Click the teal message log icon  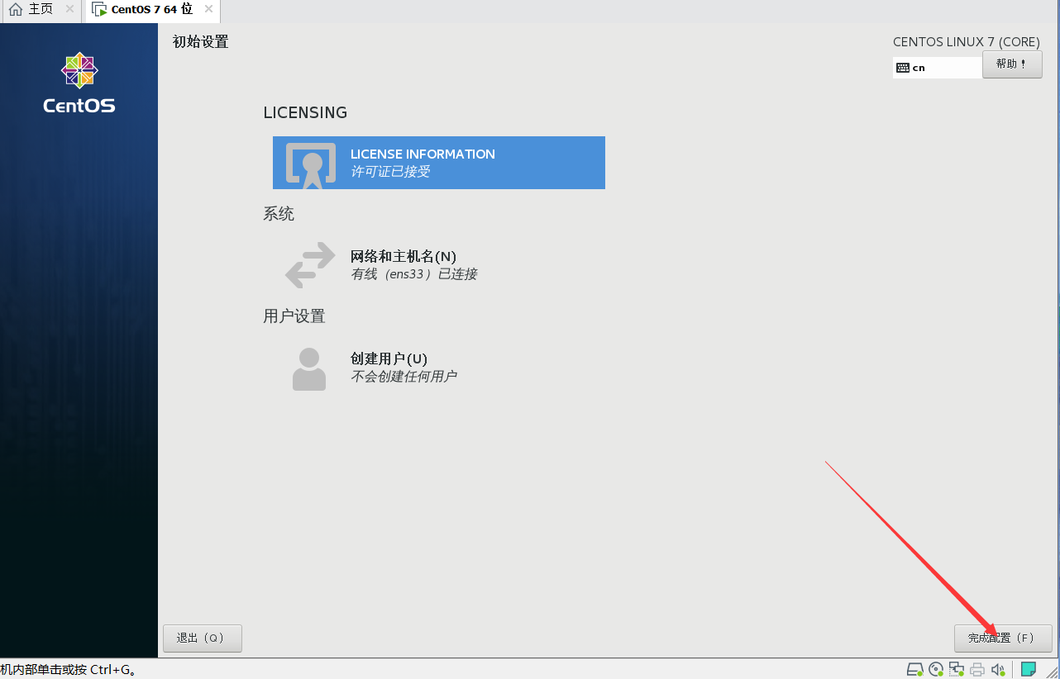pos(1028,669)
